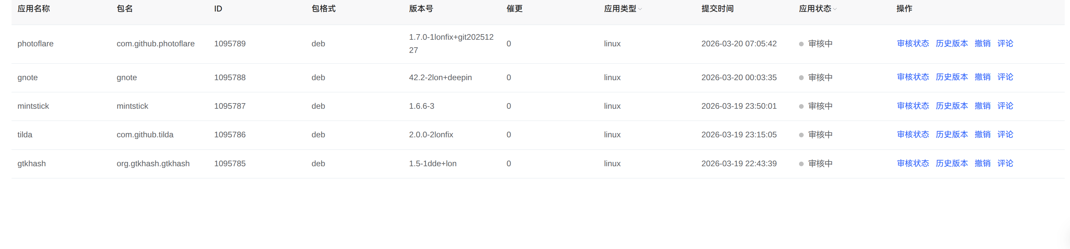1070x249 pixels.
Task: Click the 提交时间 column header
Action: coord(717,8)
